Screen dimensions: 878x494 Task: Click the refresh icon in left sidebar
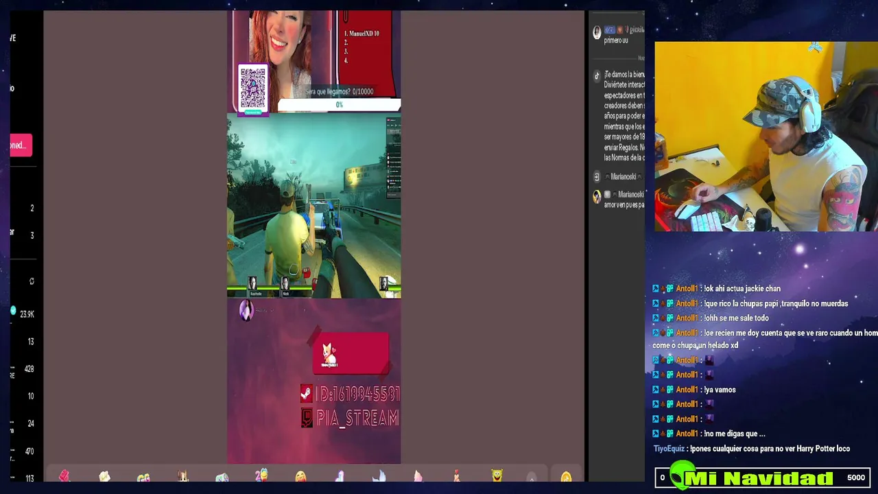pos(32,281)
